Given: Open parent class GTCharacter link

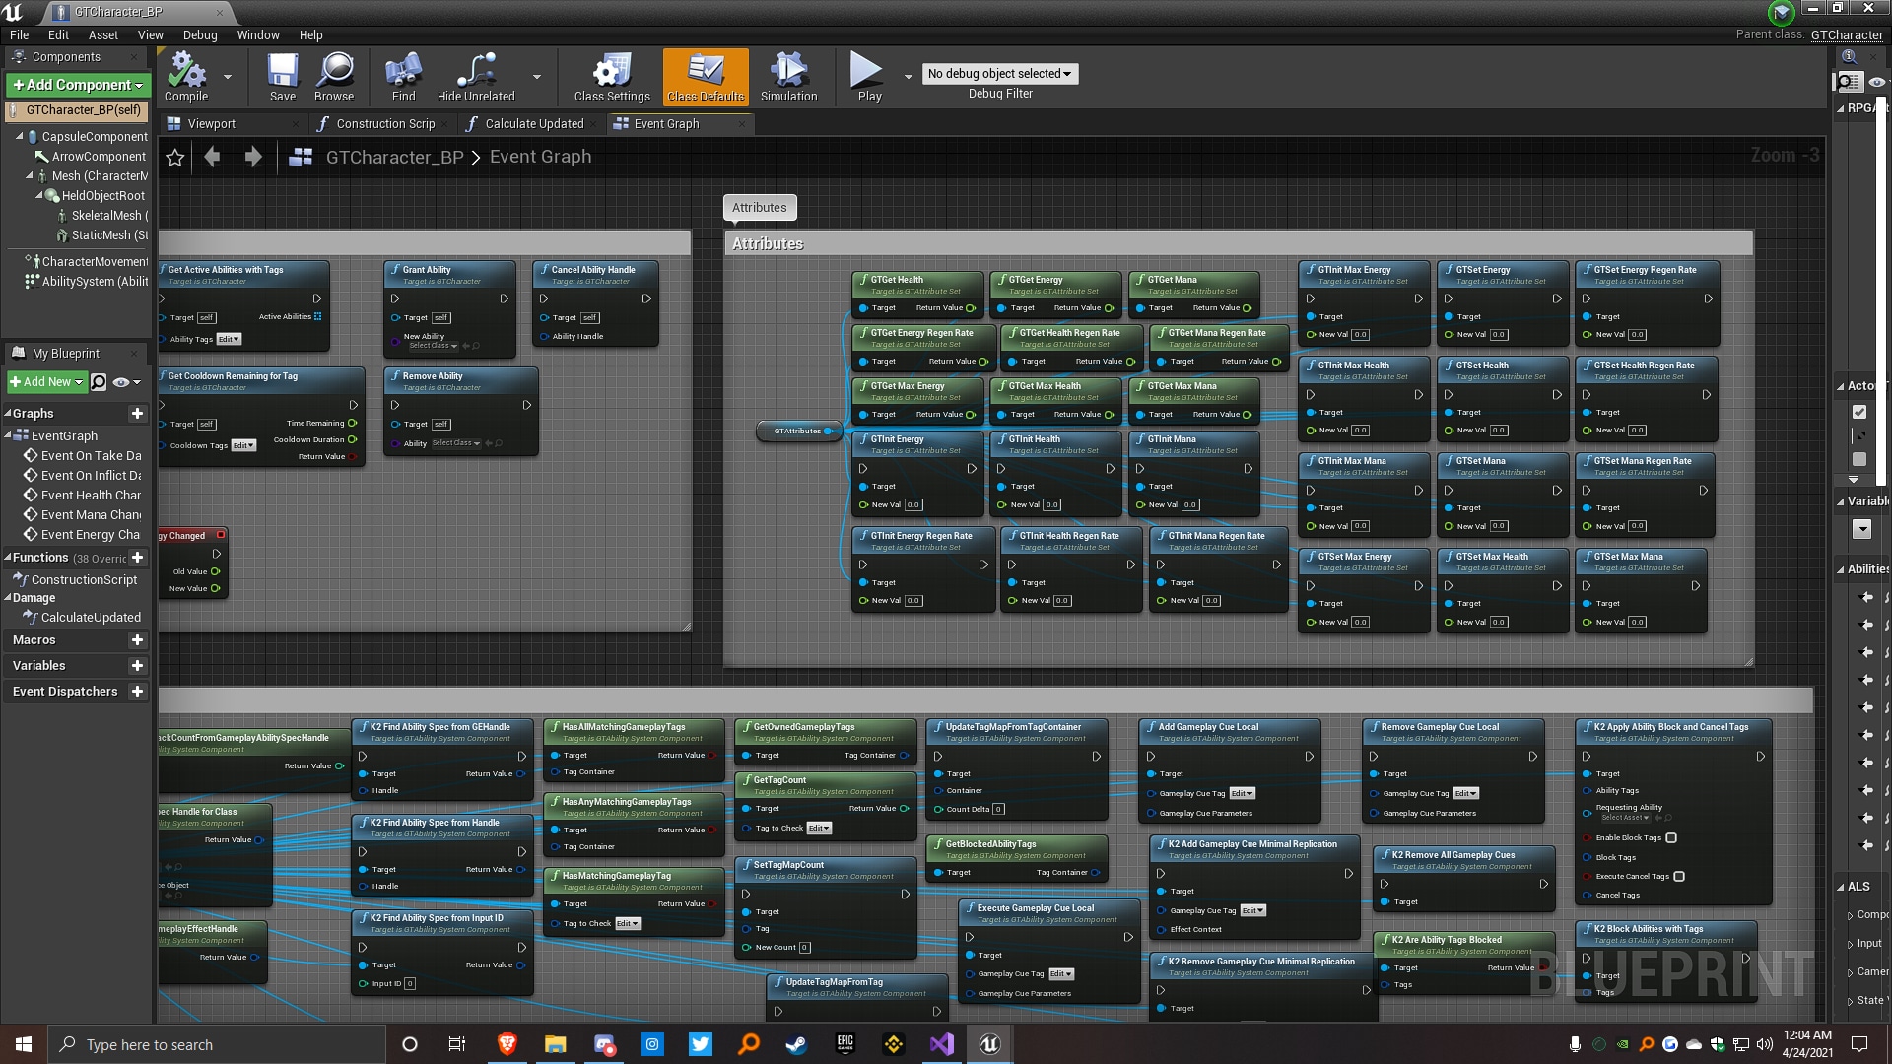Looking at the screenshot, I should click(x=1847, y=34).
